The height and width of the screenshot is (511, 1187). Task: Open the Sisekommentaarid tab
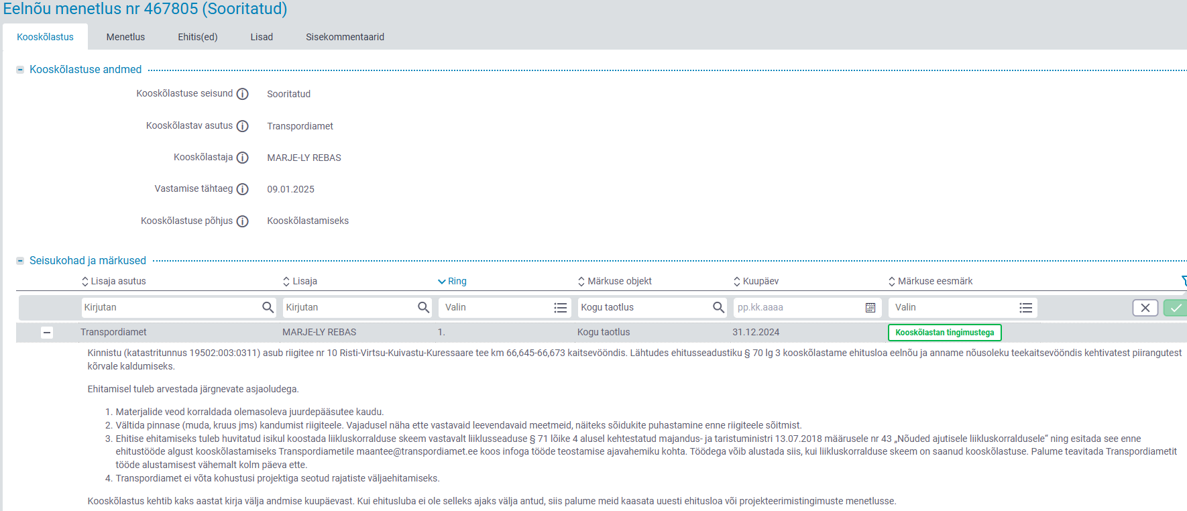[345, 37]
